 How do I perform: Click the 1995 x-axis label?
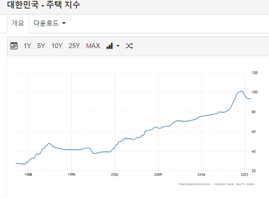click(71, 174)
